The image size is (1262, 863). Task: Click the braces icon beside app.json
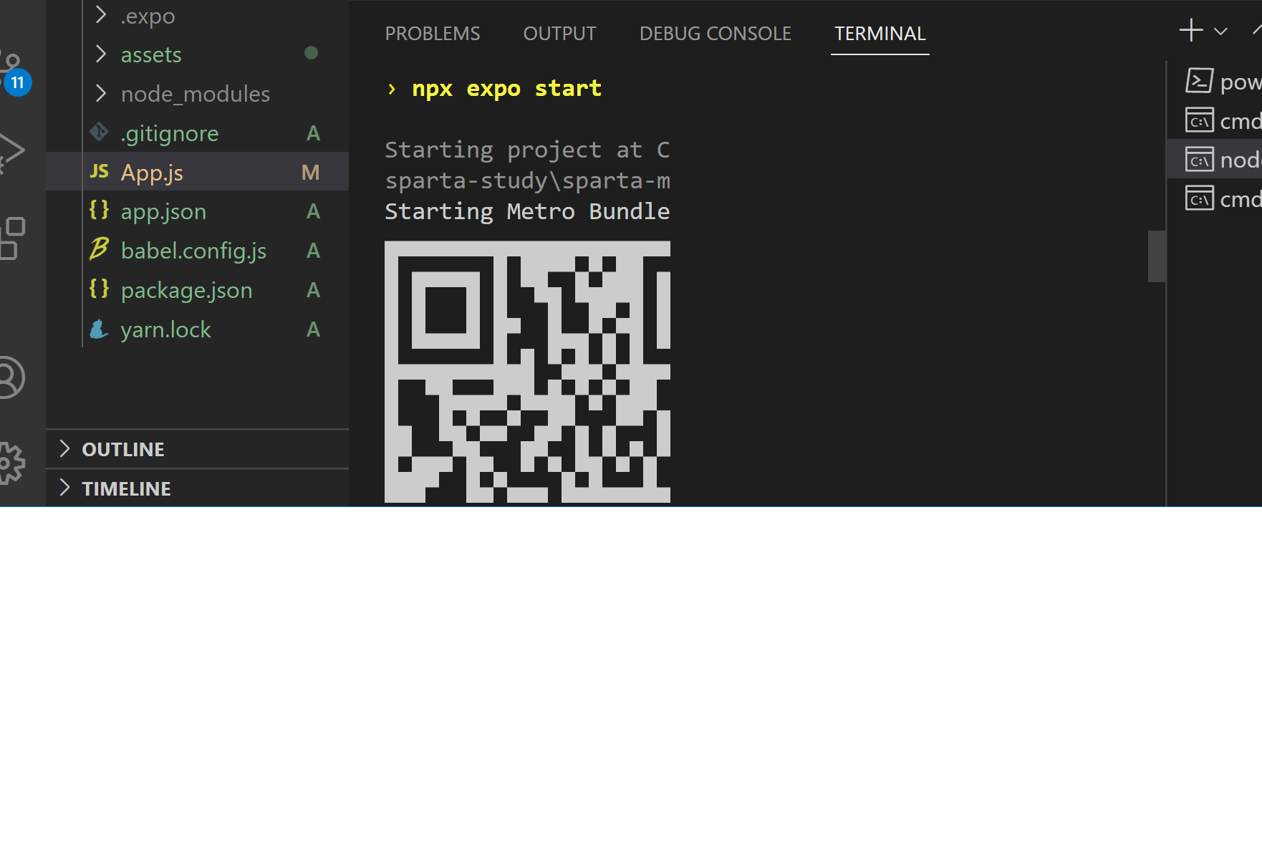99,211
